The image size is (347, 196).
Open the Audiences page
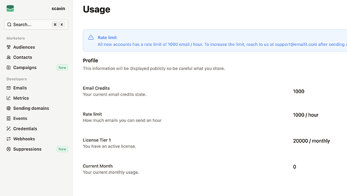click(24, 47)
